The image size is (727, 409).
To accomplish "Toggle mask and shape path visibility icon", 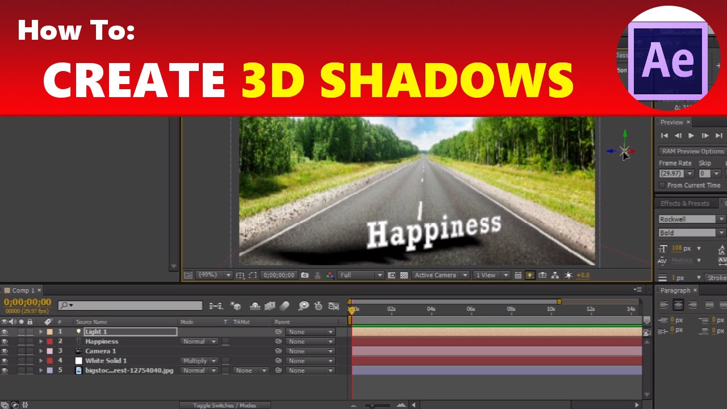I will point(252,275).
